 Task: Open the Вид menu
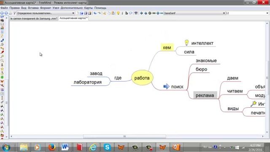[x=24, y=8]
